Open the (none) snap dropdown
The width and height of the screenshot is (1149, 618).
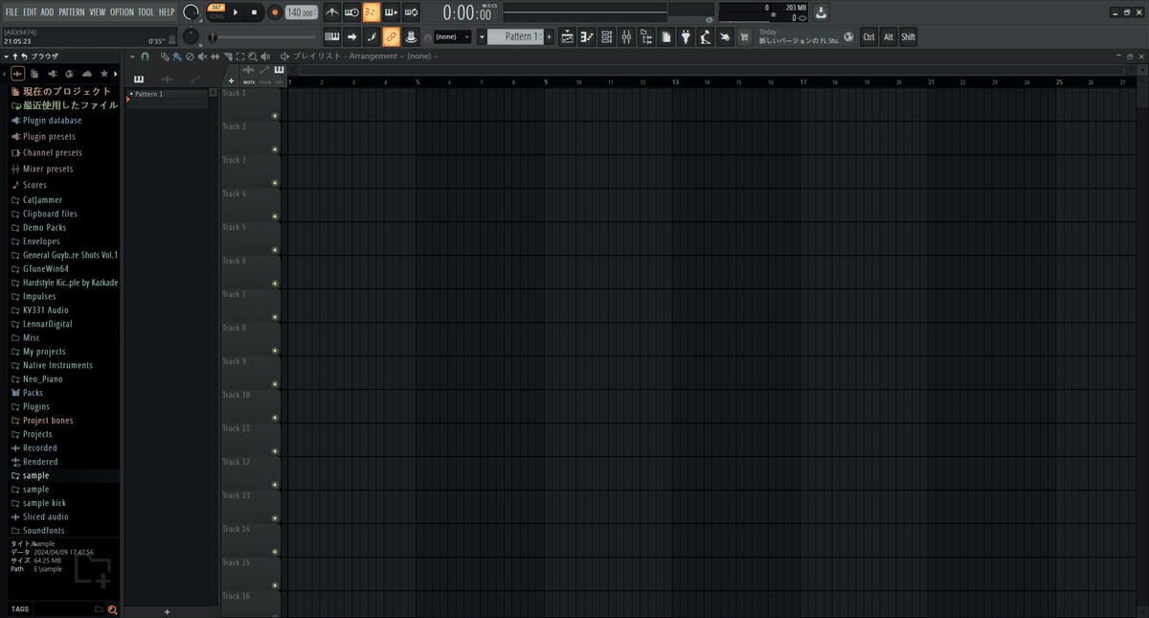pyautogui.click(x=453, y=36)
